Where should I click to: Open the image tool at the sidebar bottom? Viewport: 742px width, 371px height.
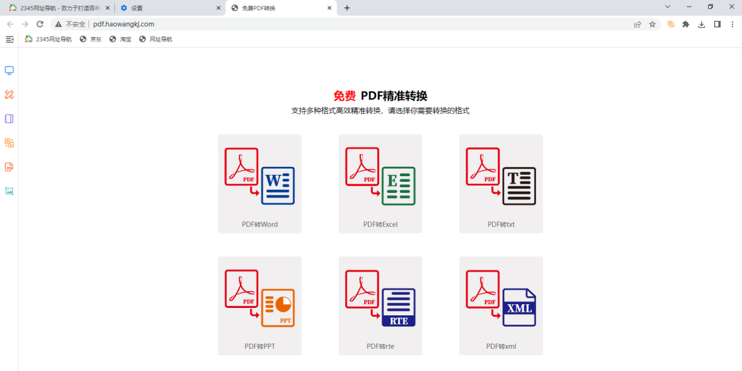[x=9, y=191]
